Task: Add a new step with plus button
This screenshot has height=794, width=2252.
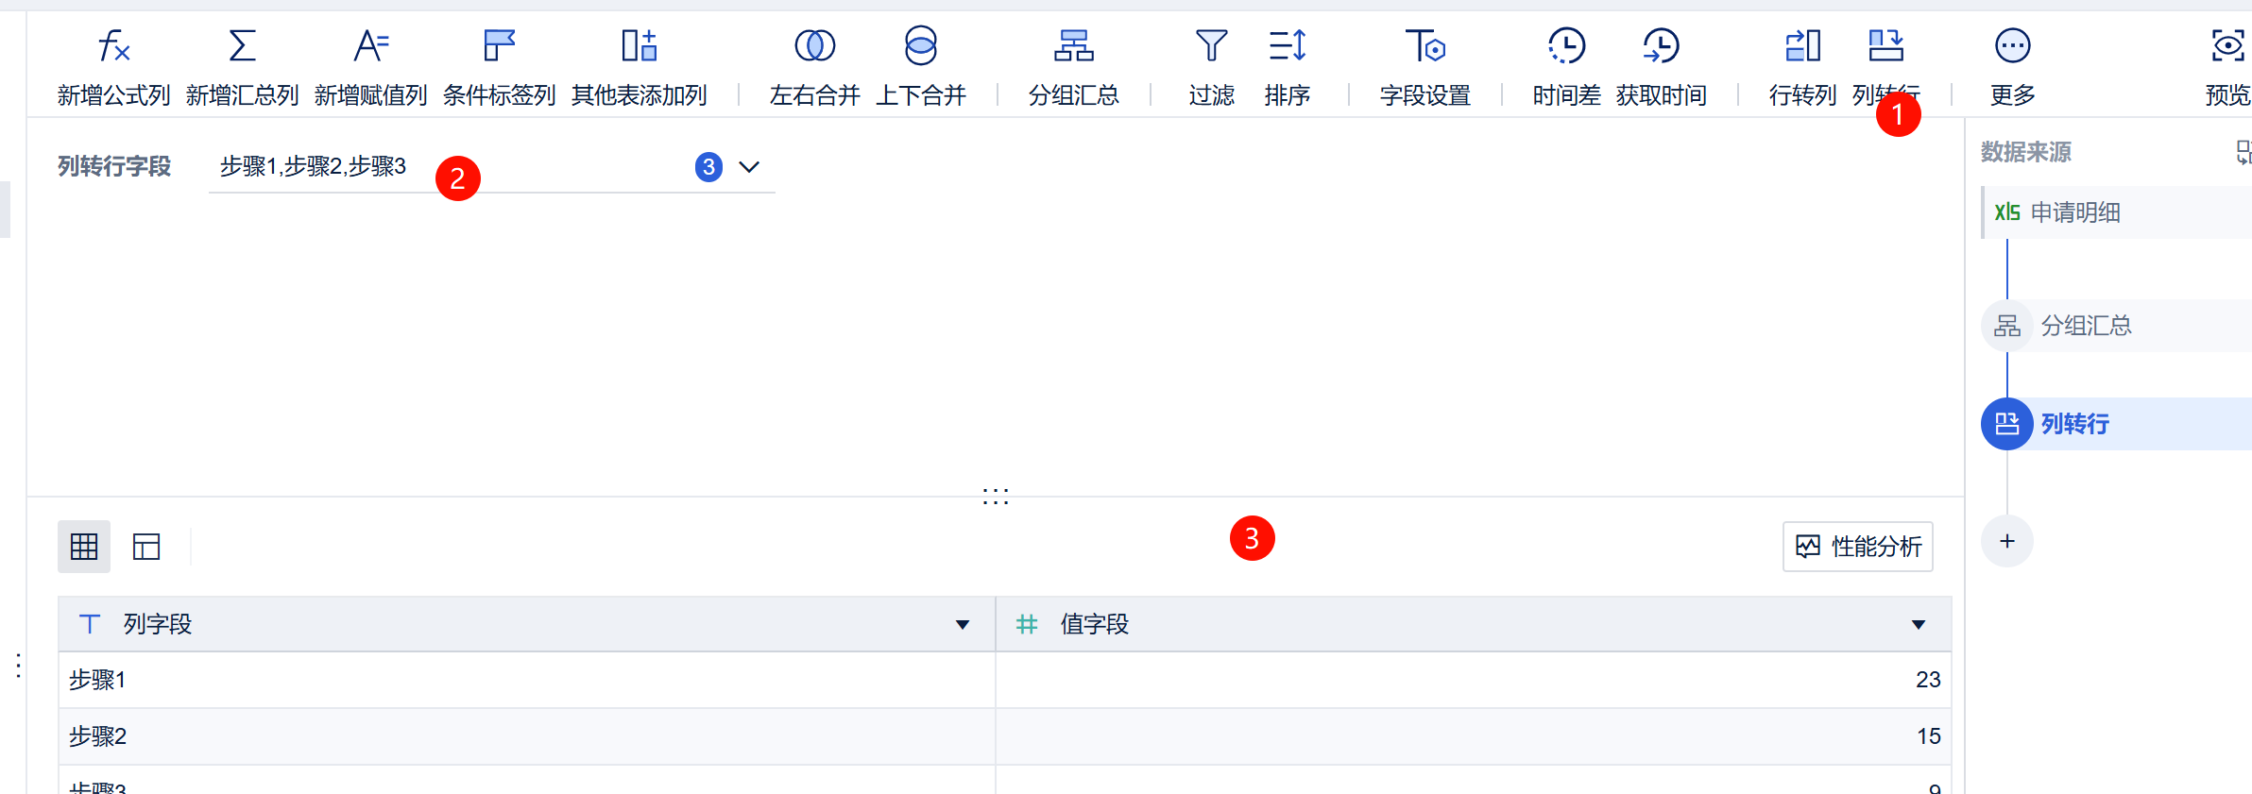Action: pyautogui.click(x=2006, y=541)
